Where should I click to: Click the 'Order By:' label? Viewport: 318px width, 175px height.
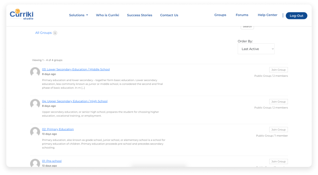pyautogui.click(x=245, y=41)
